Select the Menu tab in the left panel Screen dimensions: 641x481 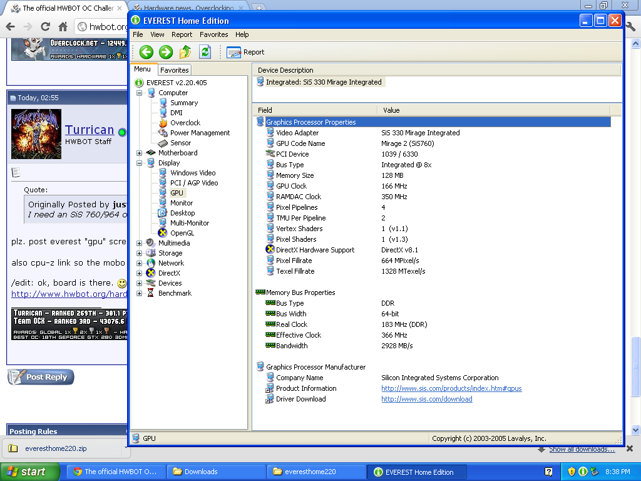(x=143, y=69)
